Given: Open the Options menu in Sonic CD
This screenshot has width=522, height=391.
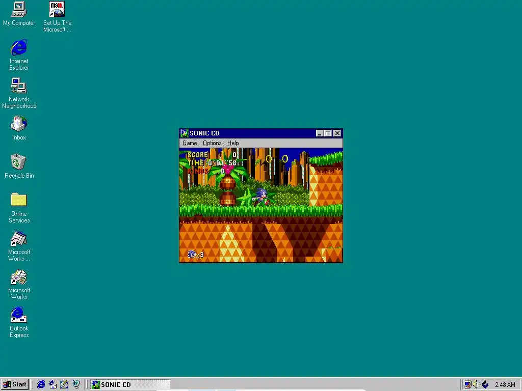Looking at the screenshot, I should tap(212, 143).
